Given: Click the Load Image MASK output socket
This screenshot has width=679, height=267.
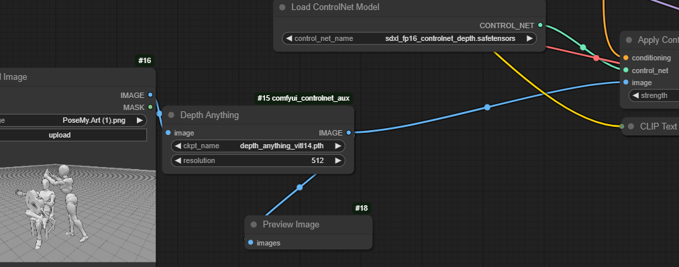Looking at the screenshot, I should (x=150, y=107).
